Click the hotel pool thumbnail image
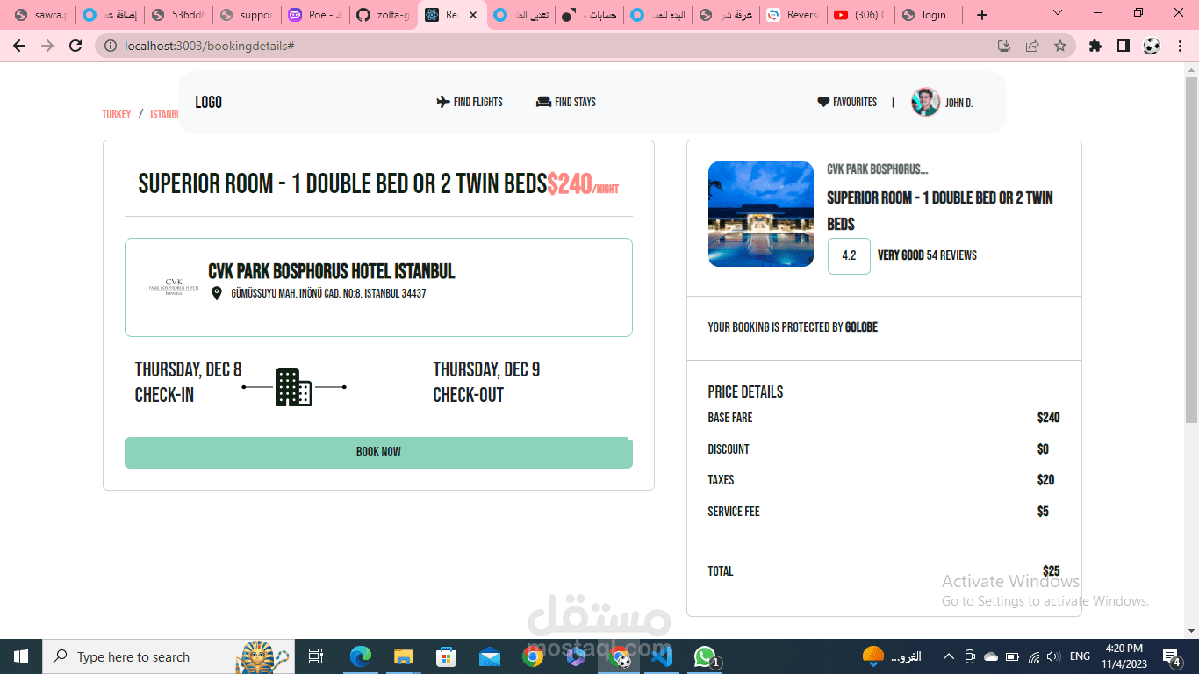 tap(761, 214)
